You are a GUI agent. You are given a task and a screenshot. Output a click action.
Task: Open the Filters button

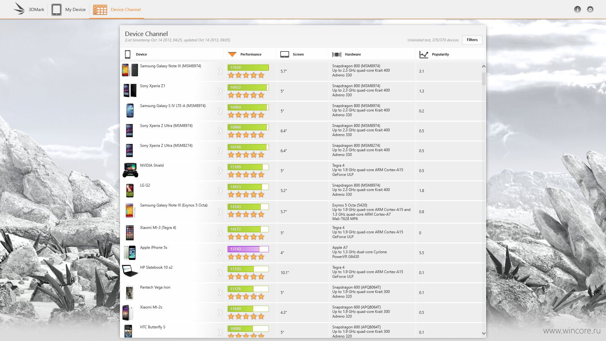click(472, 40)
